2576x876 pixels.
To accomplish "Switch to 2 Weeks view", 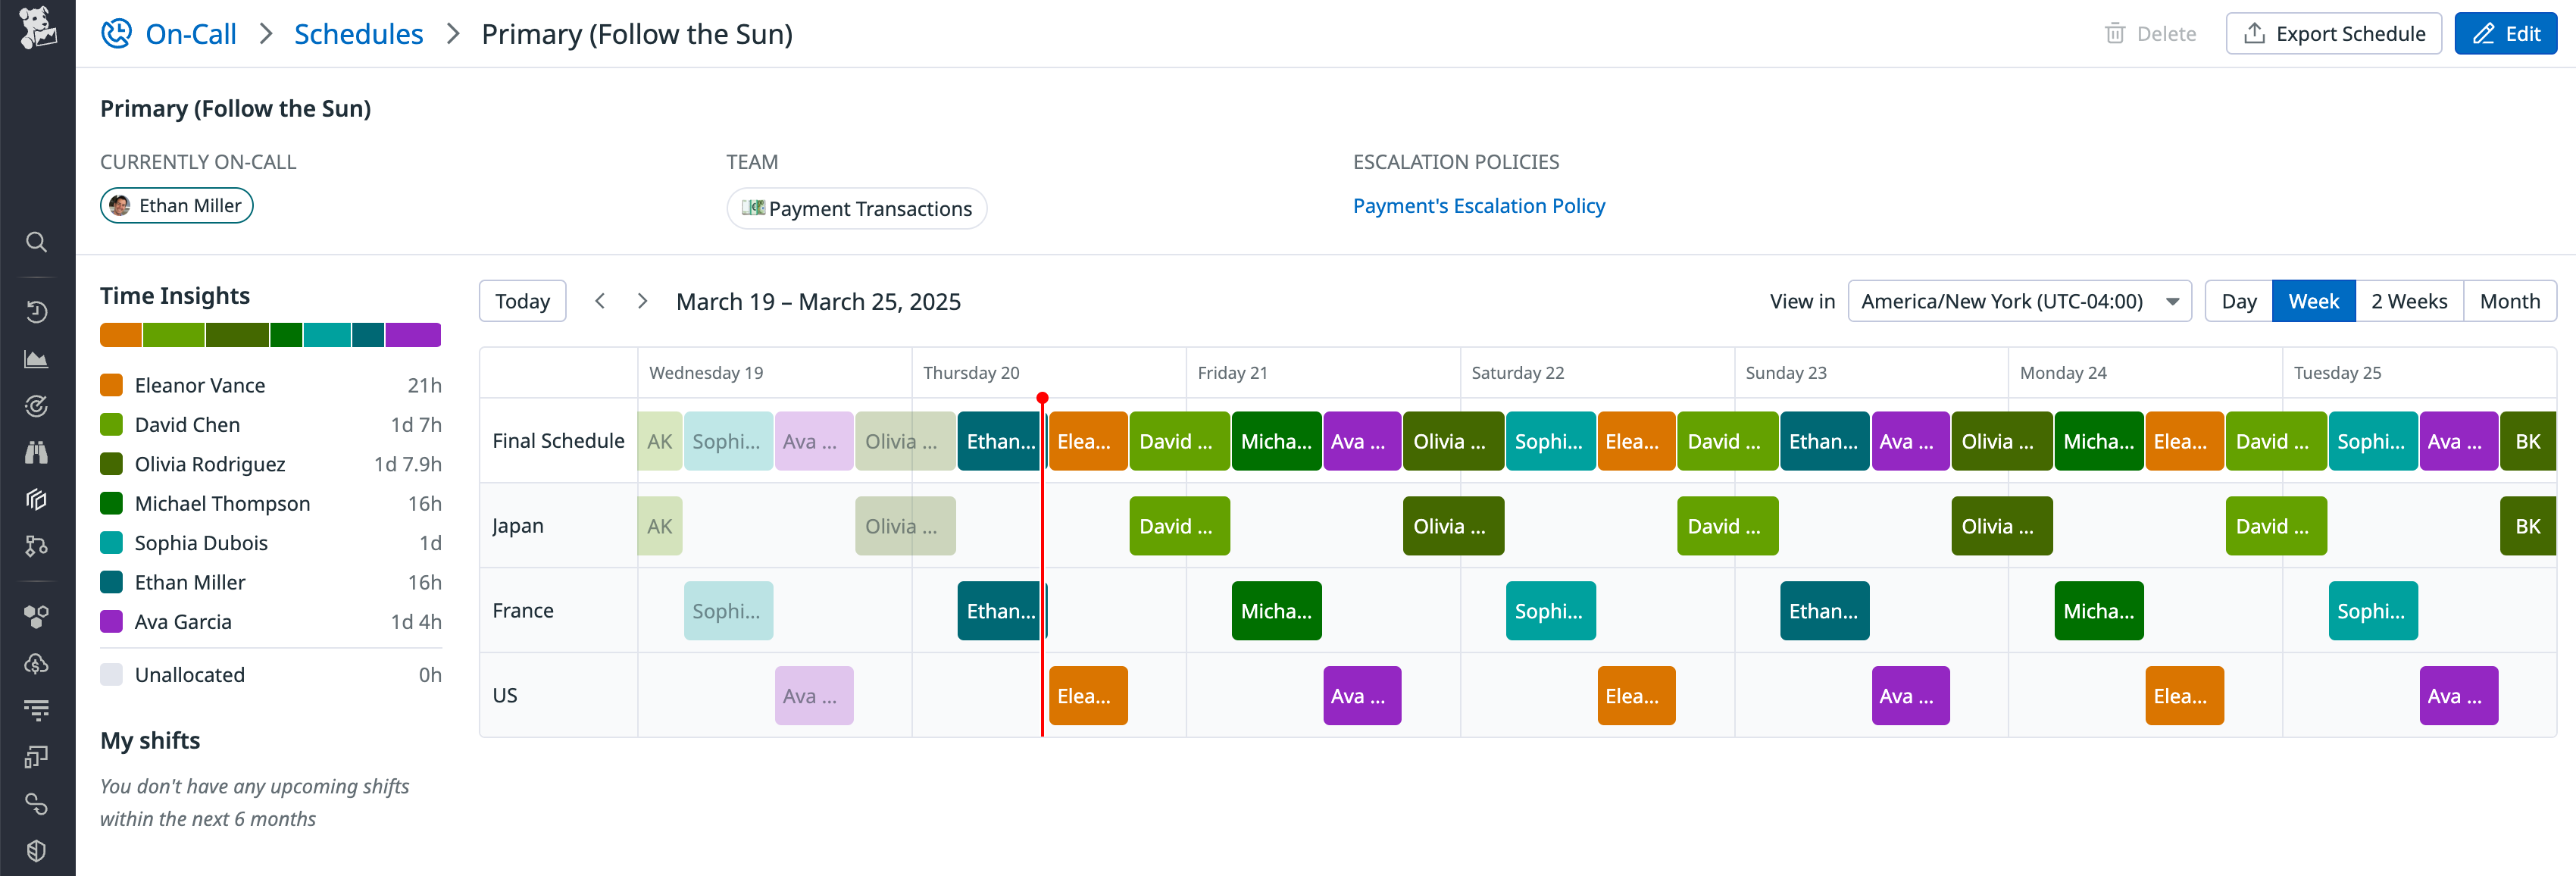I will (x=2408, y=300).
